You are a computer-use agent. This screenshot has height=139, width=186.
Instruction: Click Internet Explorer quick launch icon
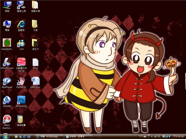tap(24, 137)
